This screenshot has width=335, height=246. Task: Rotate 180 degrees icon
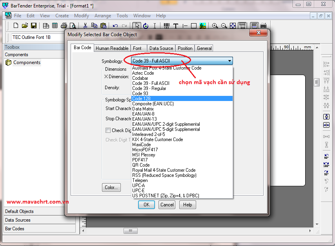coord(326,164)
